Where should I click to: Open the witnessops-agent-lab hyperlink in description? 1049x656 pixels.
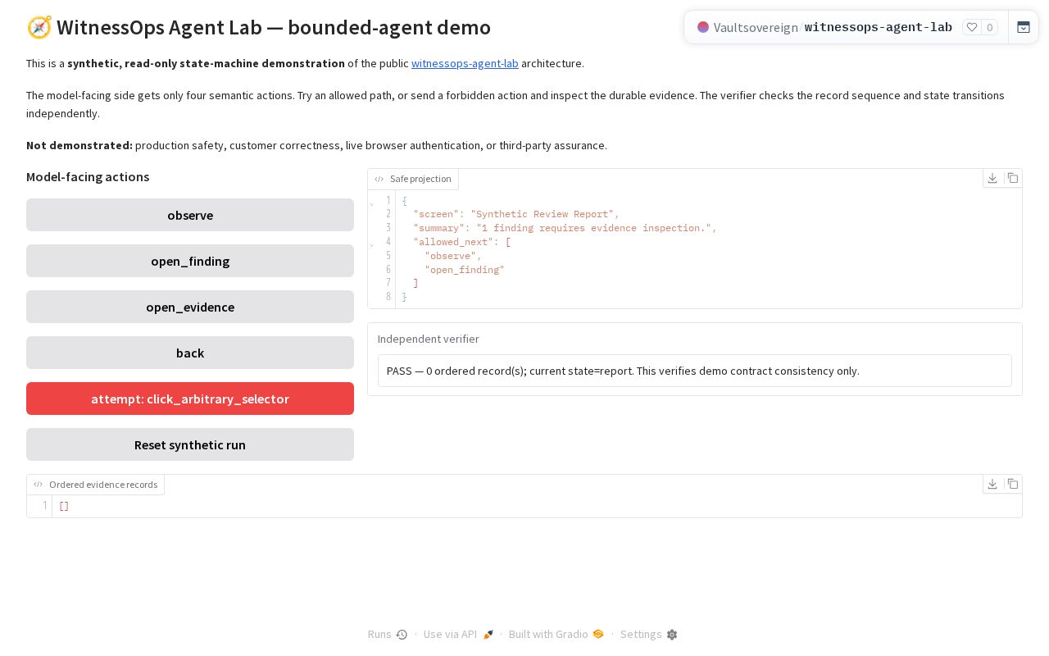click(x=465, y=63)
